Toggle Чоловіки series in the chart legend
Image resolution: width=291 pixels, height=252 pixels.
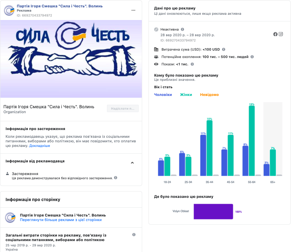163,95
